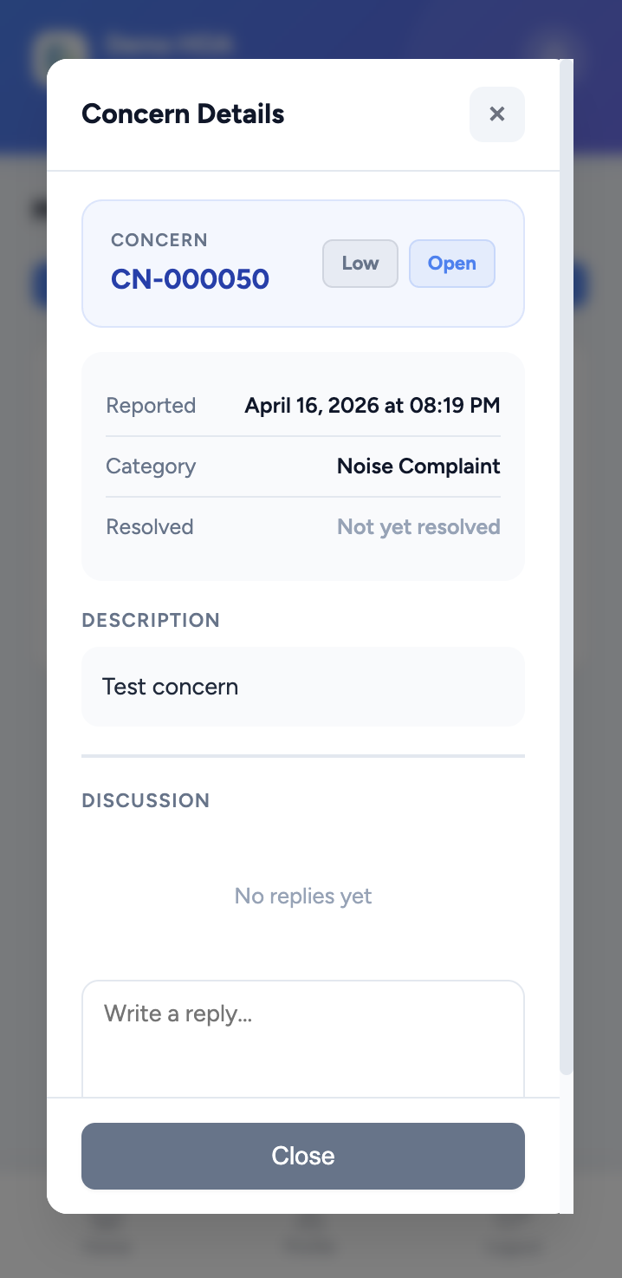Click the Not yet resolved status
The height and width of the screenshot is (1278, 622).
click(x=418, y=526)
